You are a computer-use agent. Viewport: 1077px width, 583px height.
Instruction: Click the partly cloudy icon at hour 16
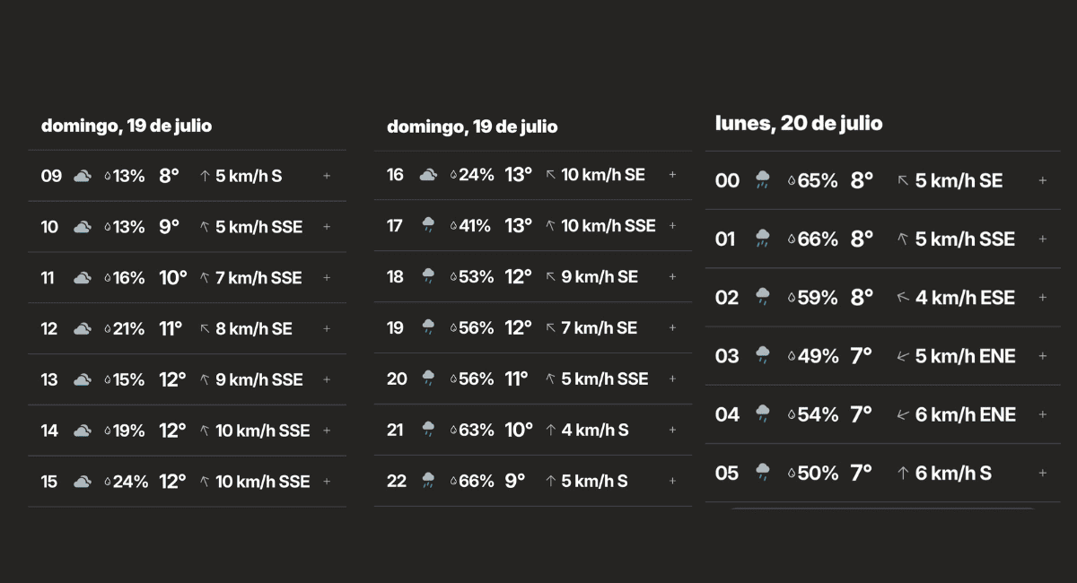428,175
